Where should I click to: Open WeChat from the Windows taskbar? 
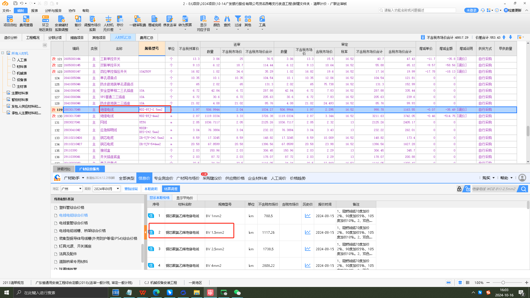(x=237, y=292)
